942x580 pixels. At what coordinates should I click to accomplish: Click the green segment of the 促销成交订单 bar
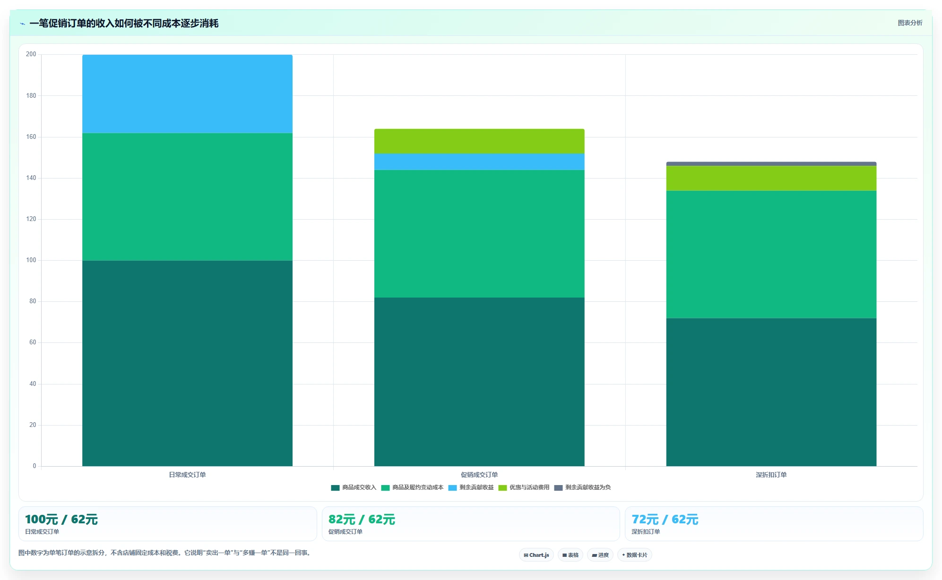tap(479, 234)
